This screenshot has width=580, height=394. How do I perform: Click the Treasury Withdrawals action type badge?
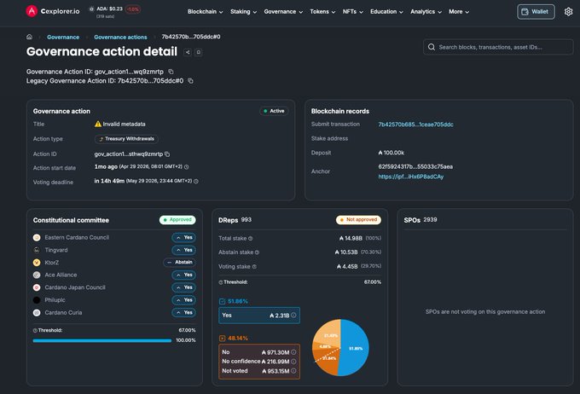tap(126, 139)
